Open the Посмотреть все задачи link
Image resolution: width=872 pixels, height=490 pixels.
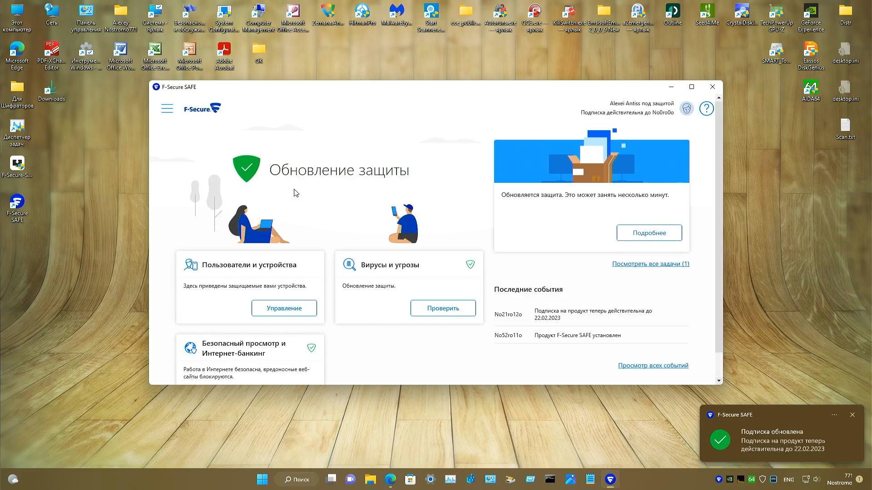pyautogui.click(x=650, y=264)
